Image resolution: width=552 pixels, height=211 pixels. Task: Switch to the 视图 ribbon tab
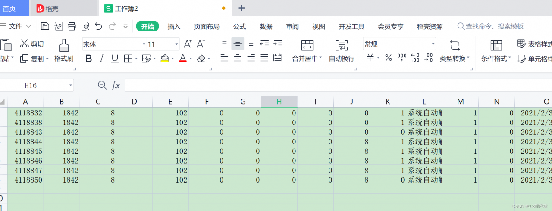click(319, 26)
